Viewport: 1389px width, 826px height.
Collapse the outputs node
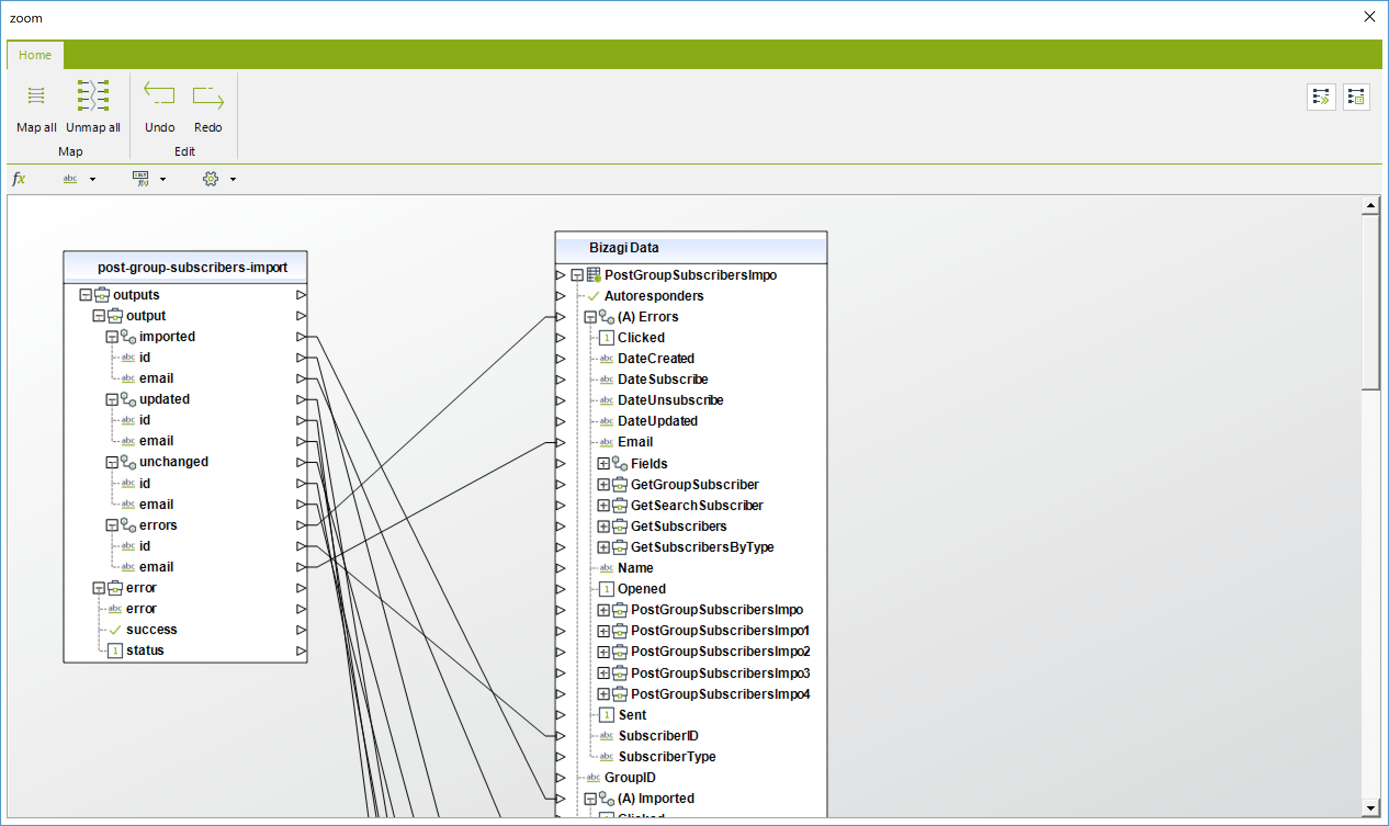click(x=85, y=295)
